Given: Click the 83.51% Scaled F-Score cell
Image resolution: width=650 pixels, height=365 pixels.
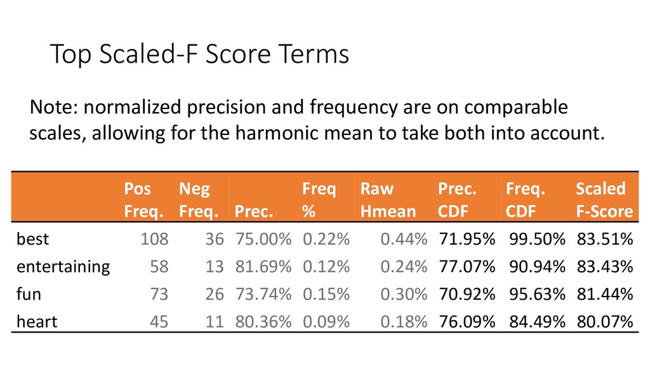Looking at the screenshot, I should pyautogui.click(x=604, y=239).
